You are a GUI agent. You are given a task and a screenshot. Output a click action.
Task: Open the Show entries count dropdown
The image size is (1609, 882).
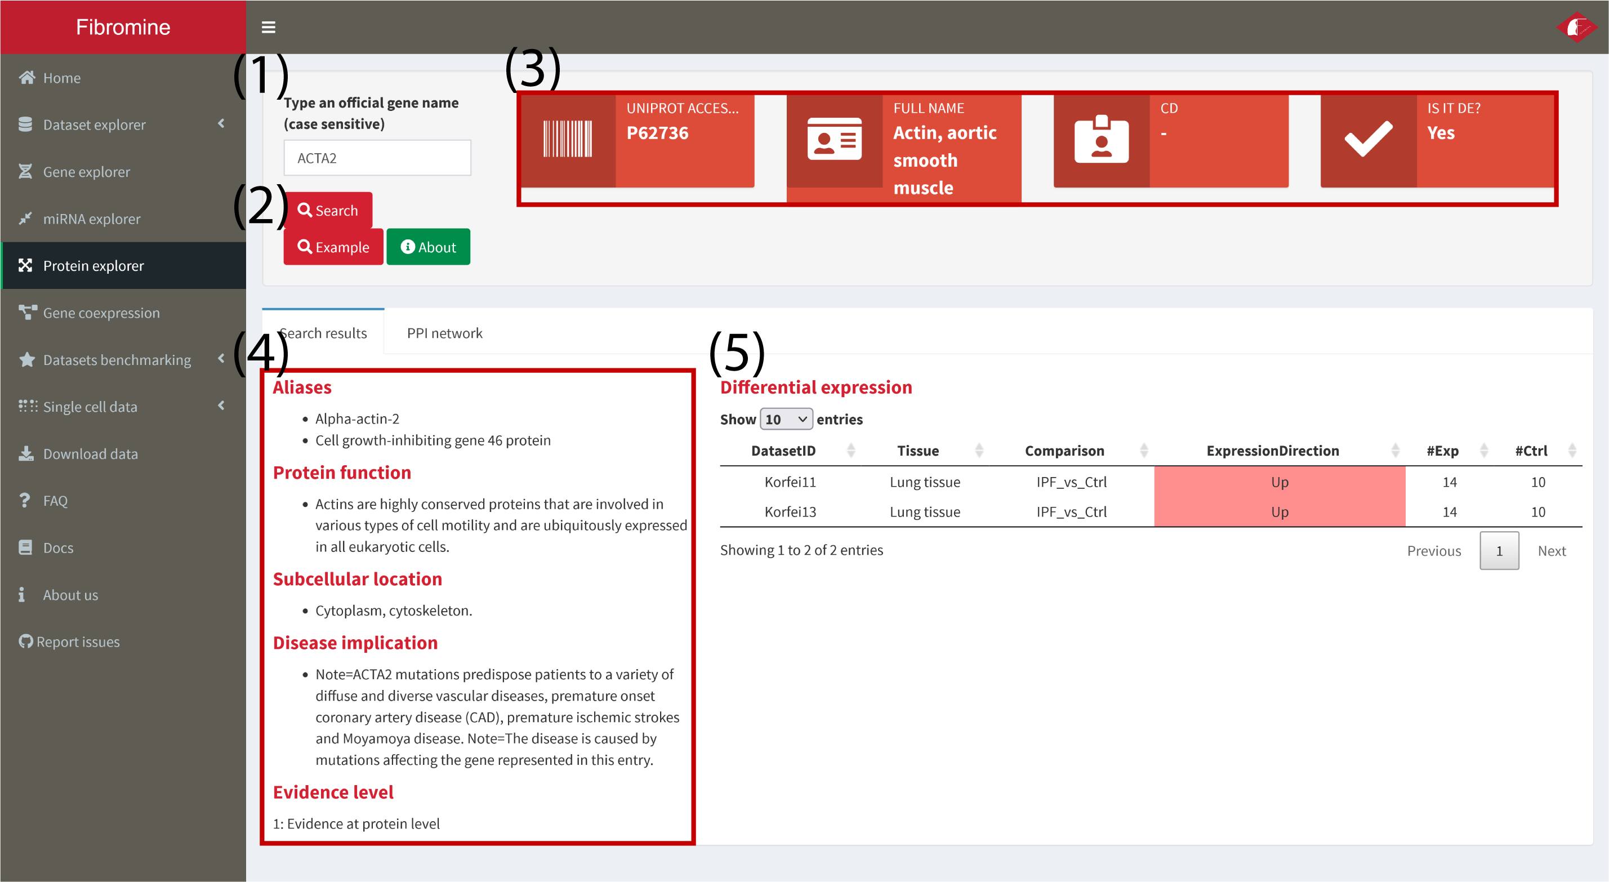[786, 419]
